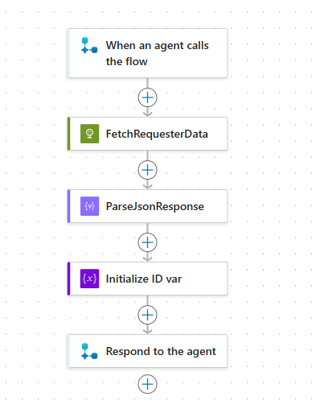
Task: Click the 'ParseJsonResponse' title text
Action: (x=155, y=206)
